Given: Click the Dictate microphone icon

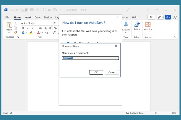Looking at the screenshot, I should click(126, 24).
